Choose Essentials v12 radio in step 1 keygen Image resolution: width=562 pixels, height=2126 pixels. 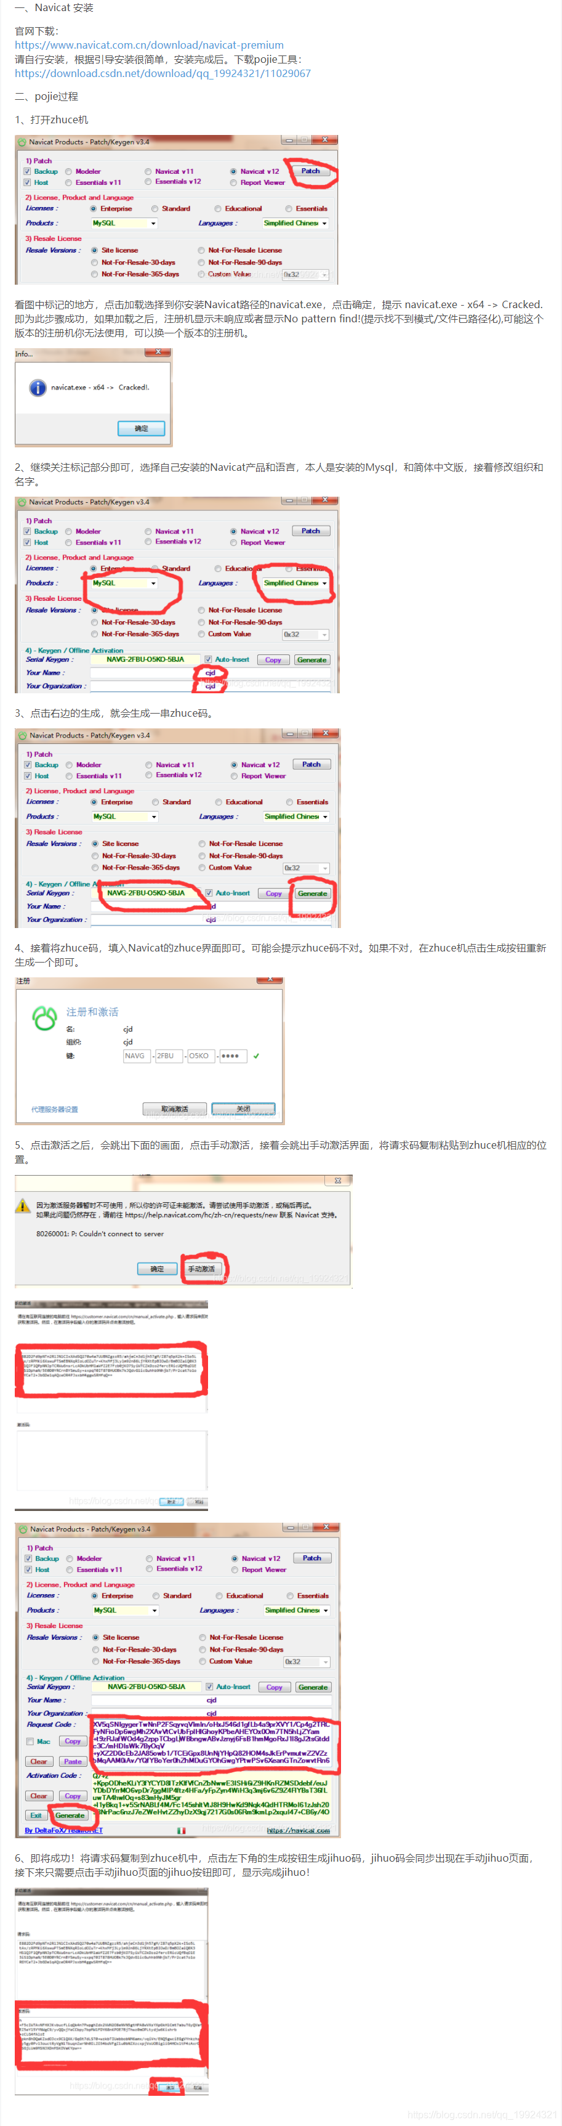[x=148, y=182]
